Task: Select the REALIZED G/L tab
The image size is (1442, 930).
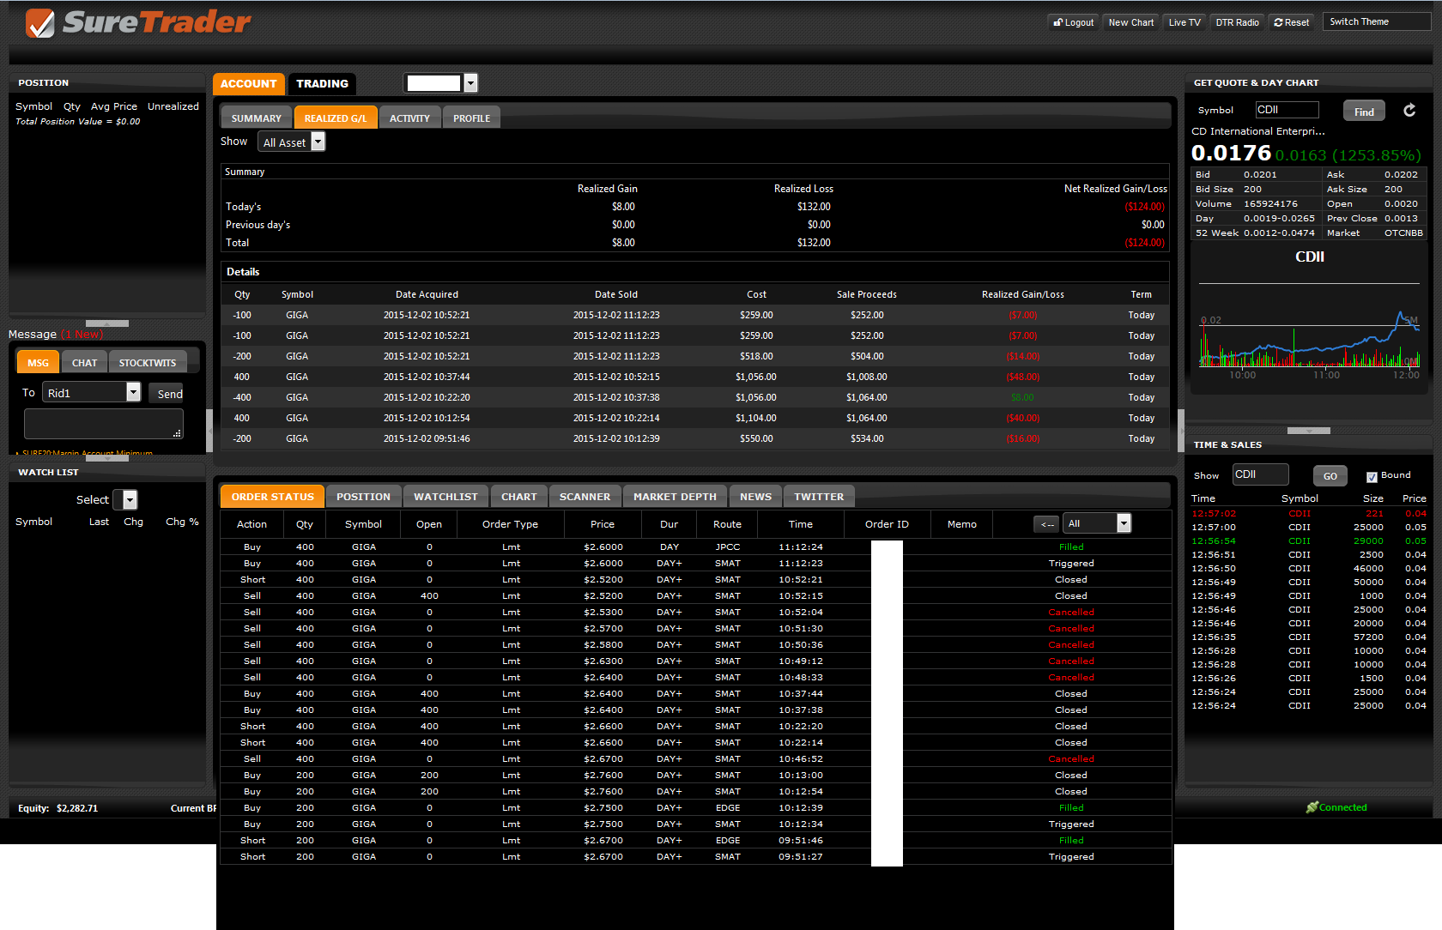Action: point(336,118)
